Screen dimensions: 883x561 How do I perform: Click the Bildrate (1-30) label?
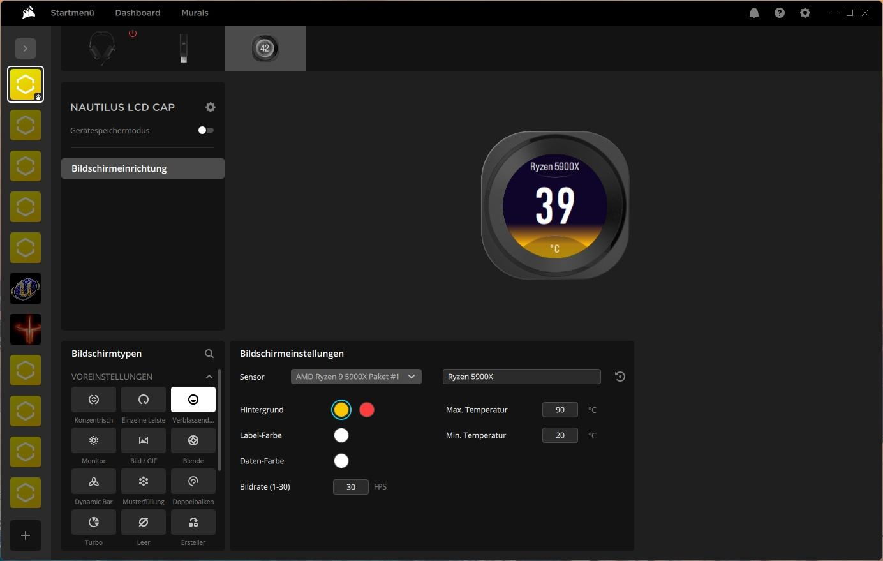click(265, 487)
